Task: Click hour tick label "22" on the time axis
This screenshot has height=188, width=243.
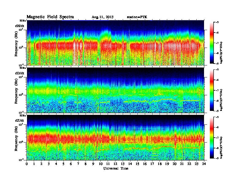Action: (x=189, y=164)
